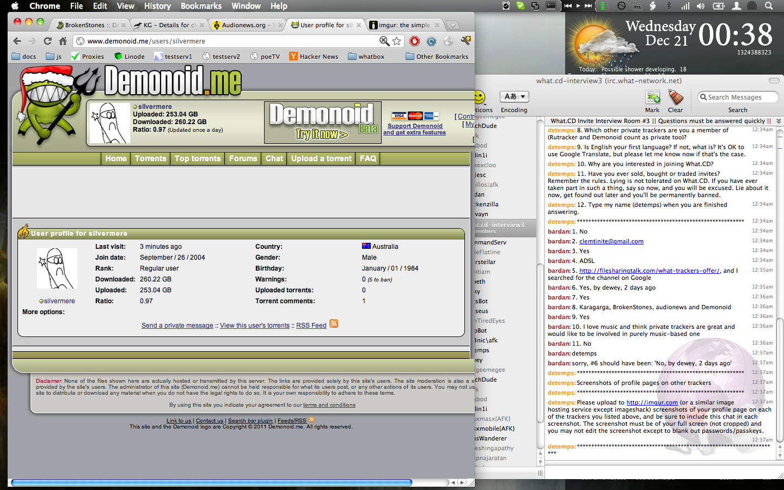Go back using Chrome's back arrow

(17, 41)
